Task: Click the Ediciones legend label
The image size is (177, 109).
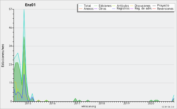Action: pos(105,6)
